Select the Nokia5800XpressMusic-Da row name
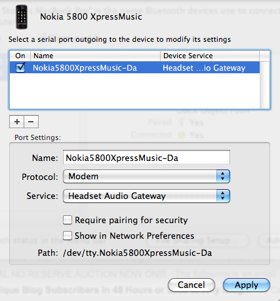The image size is (280, 301). tap(85, 68)
